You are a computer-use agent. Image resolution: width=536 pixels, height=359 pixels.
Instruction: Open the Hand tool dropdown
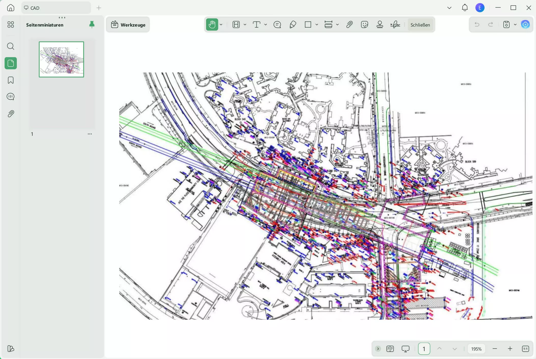click(221, 24)
